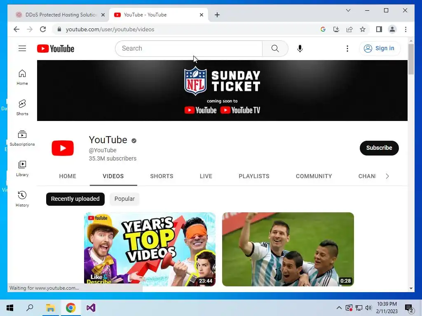Open File Explorer from taskbar
The width and height of the screenshot is (422, 316).
click(50, 308)
